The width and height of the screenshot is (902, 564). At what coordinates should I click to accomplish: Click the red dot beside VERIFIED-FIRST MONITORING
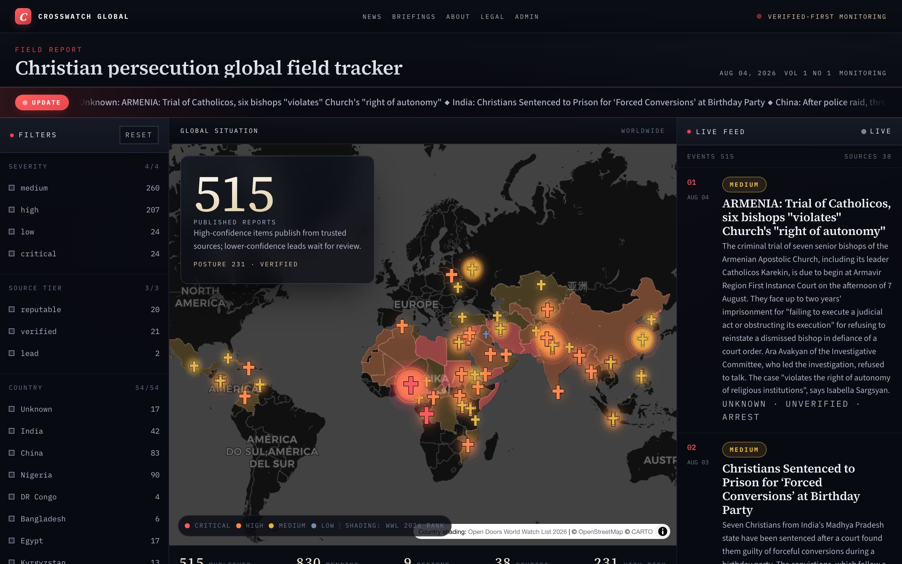(x=759, y=16)
